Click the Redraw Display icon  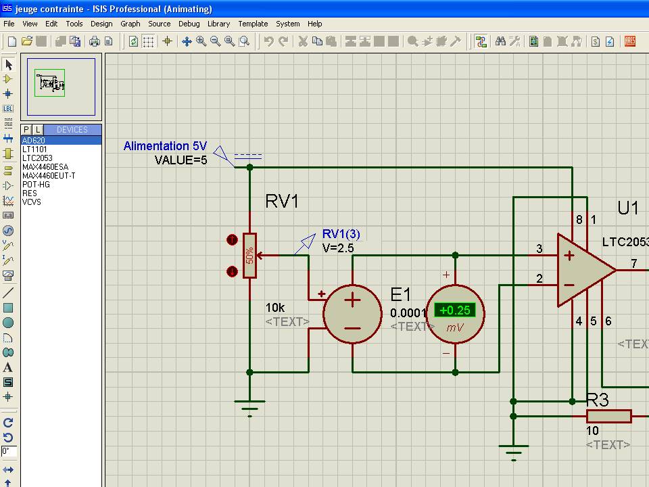click(x=133, y=41)
